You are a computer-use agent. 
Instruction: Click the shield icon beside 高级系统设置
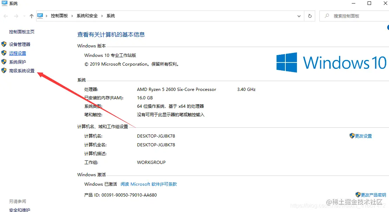coord(4,71)
